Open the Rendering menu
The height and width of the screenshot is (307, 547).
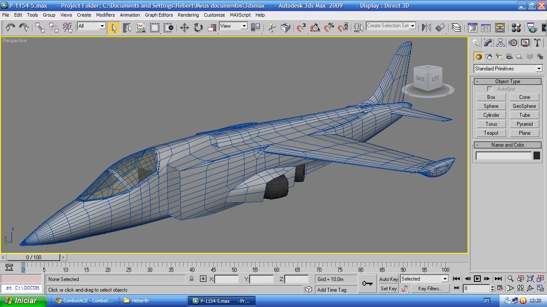[188, 15]
